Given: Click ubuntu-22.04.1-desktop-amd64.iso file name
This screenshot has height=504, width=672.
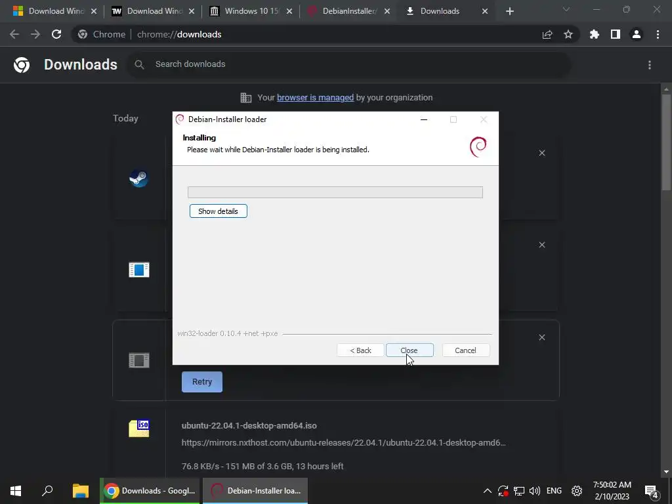Looking at the screenshot, I should (249, 425).
